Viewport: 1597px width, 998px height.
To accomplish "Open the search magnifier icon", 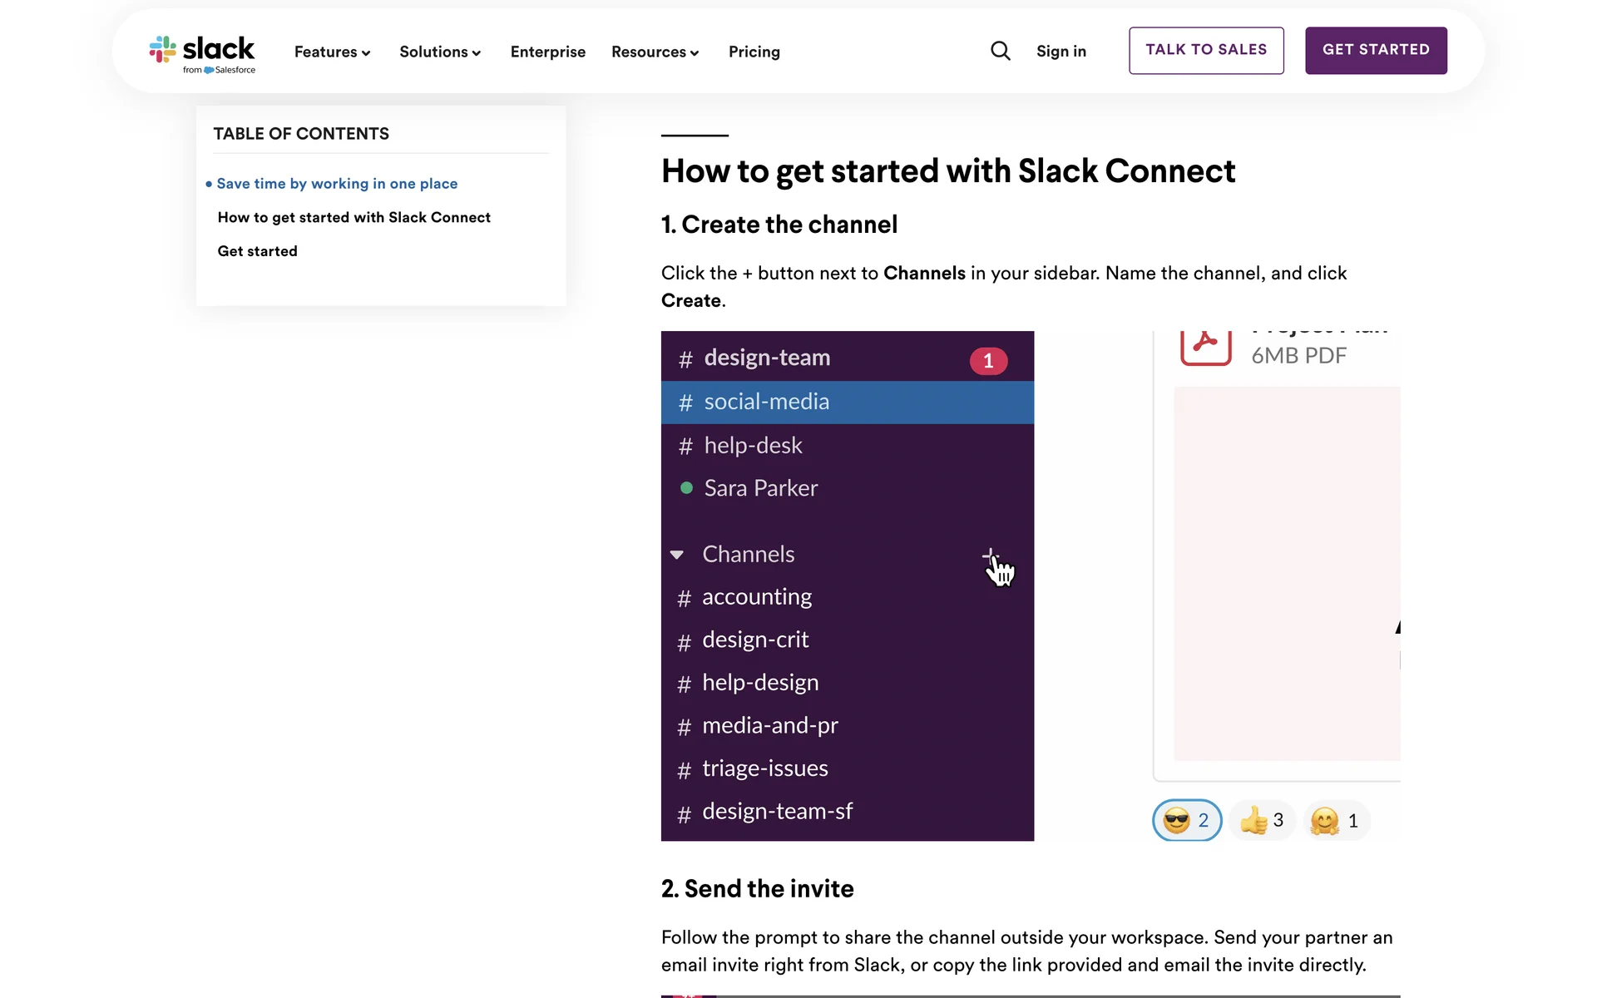I will coord(1000,52).
